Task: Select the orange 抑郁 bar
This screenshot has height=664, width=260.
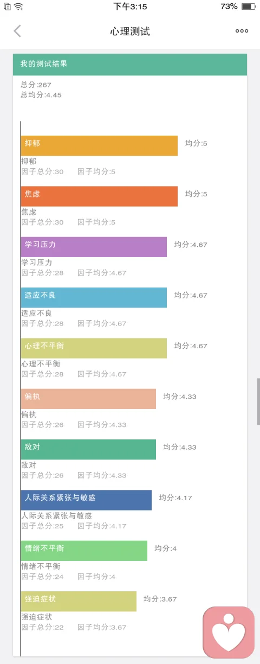Action: coord(99,145)
